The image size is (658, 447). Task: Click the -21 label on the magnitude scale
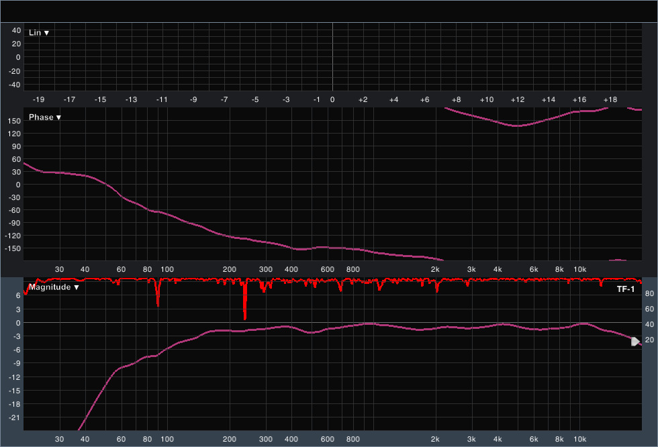point(14,417)
